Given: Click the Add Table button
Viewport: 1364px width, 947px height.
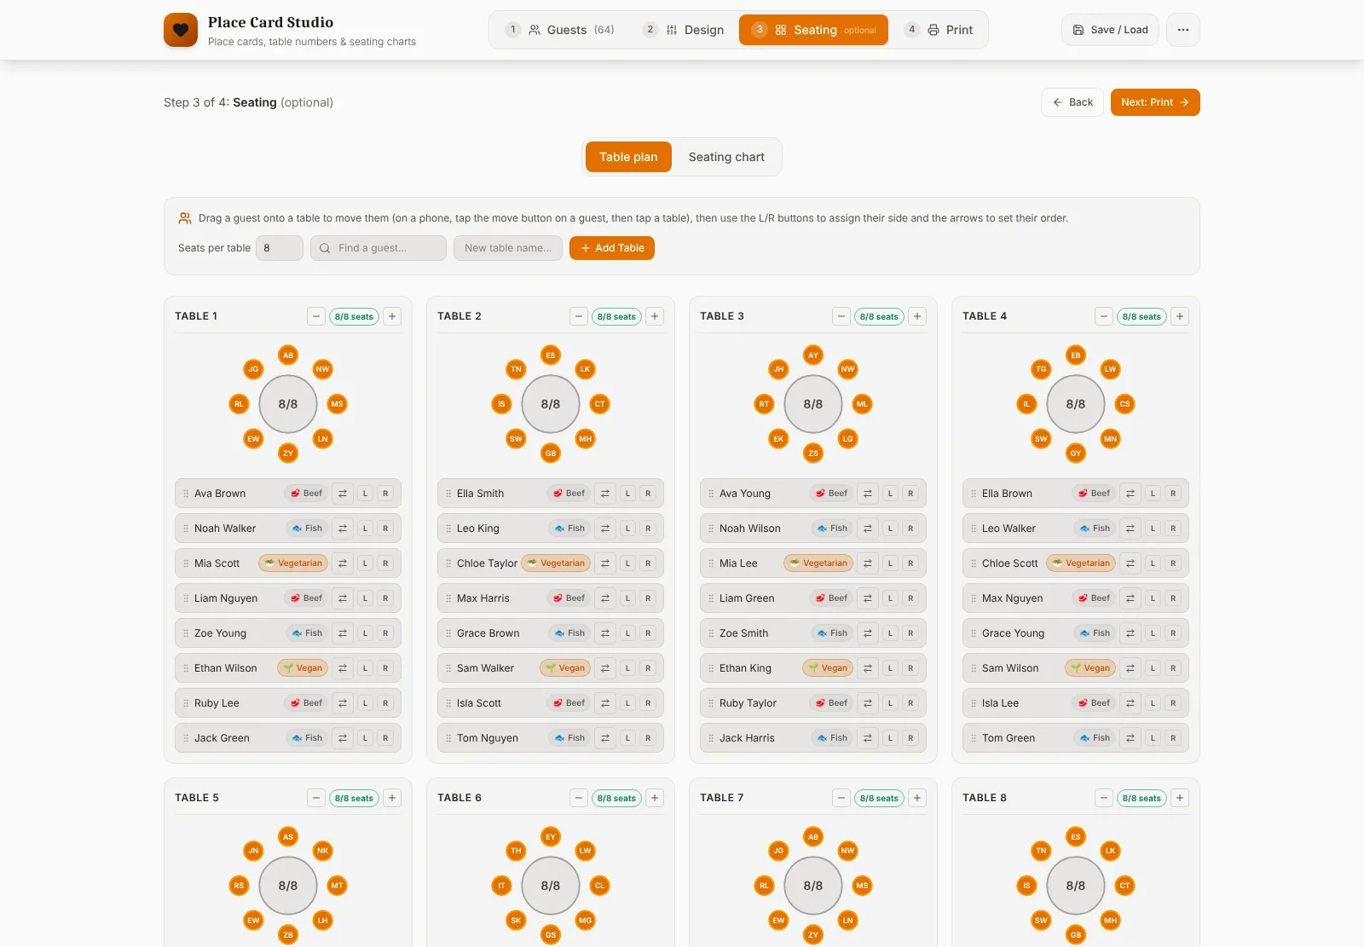Looking at the screenshot, I should [612, 248].
